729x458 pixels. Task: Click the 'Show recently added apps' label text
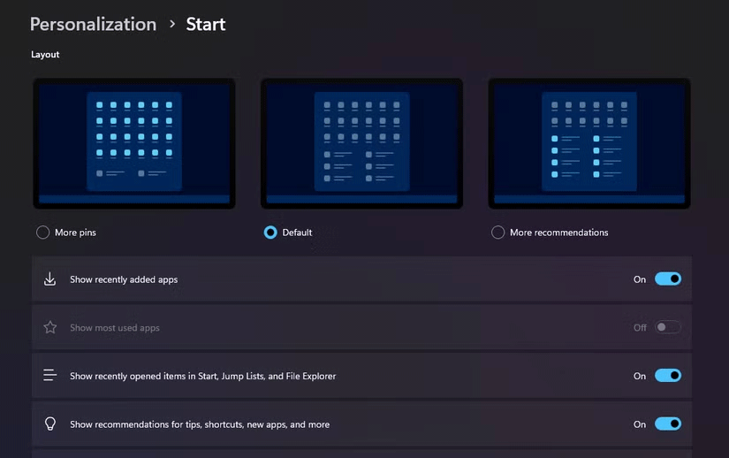point(124,279)
